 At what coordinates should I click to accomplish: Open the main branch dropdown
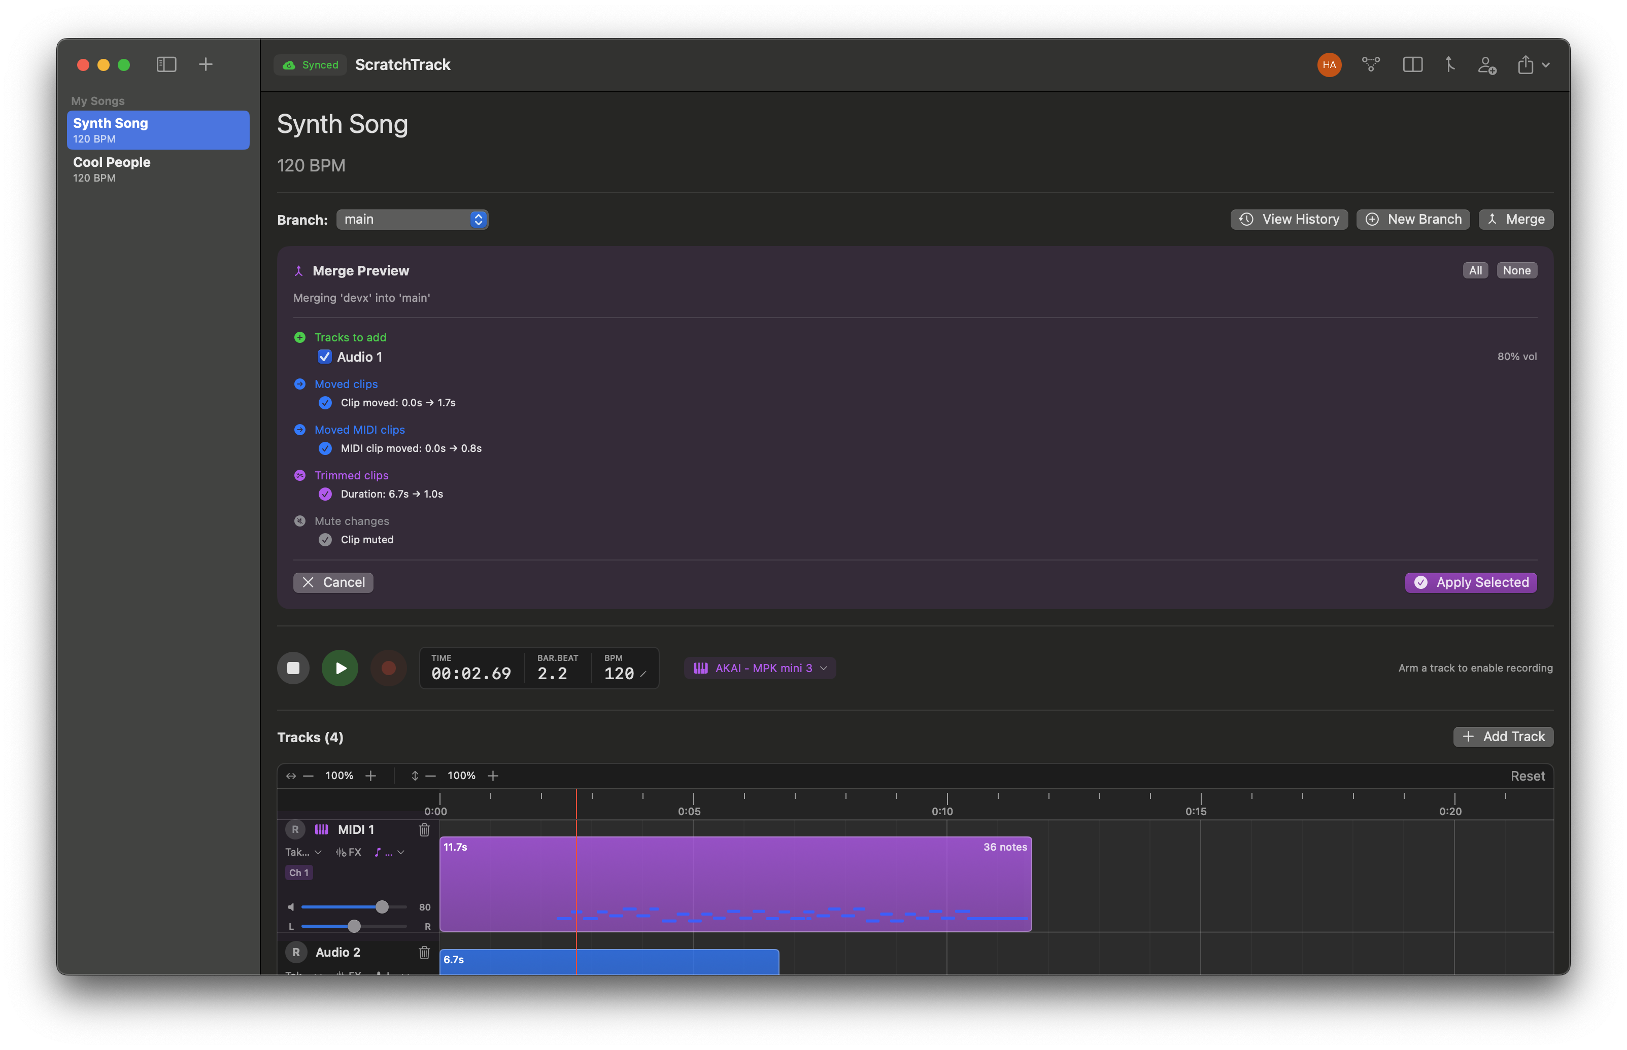click(x=412, y=219)
